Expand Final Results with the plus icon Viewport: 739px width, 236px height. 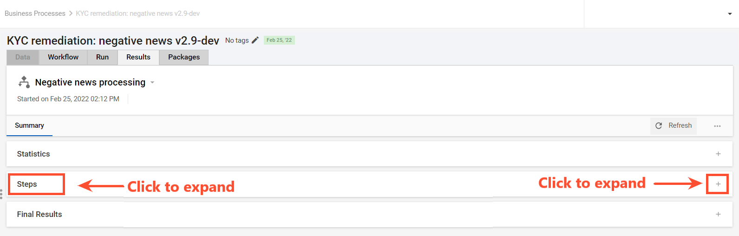click(x=718, y=214)
